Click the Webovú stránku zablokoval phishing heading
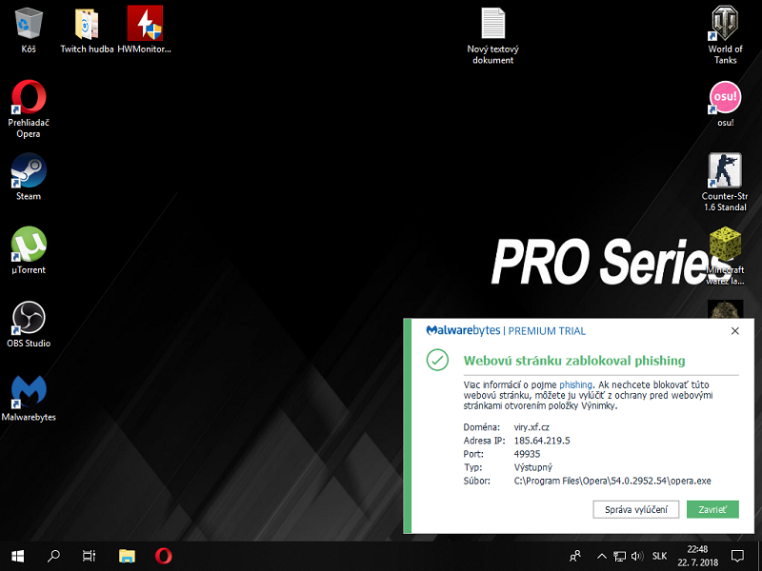This screenshot has width=762, height=571. point(574,361)
